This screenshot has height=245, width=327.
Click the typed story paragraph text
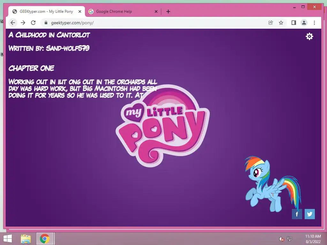(83, 89)
